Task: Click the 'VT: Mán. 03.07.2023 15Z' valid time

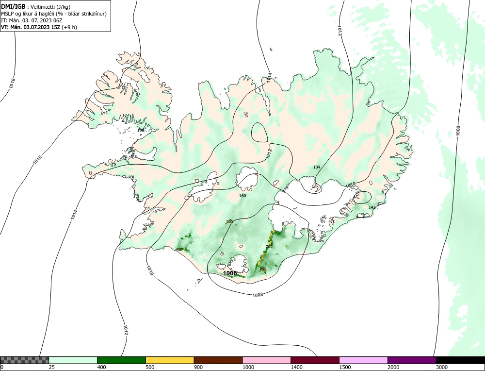Action: pos(31,27)
